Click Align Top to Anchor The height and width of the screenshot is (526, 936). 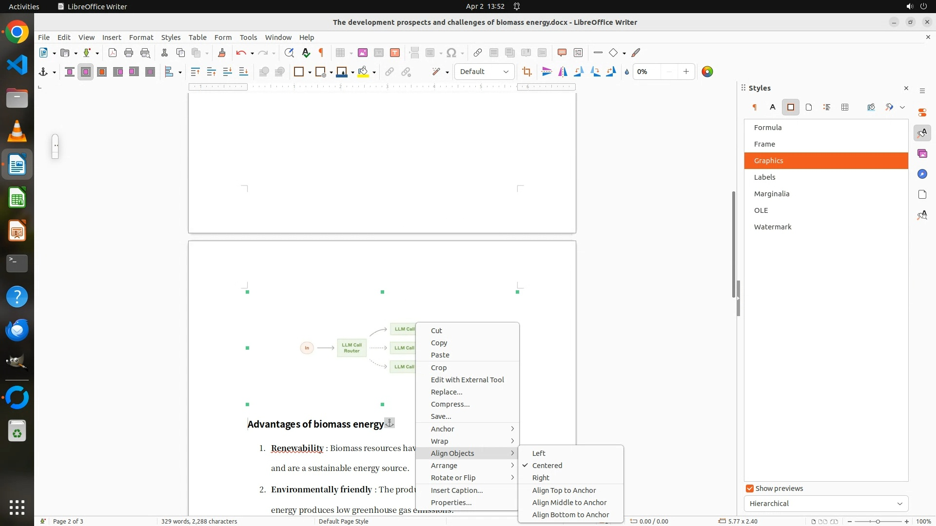[x=564, y=490]
